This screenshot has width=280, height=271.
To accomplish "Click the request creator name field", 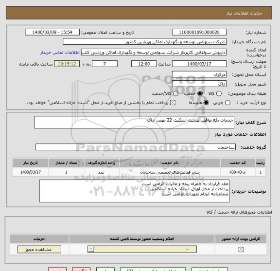I will 154,53.
